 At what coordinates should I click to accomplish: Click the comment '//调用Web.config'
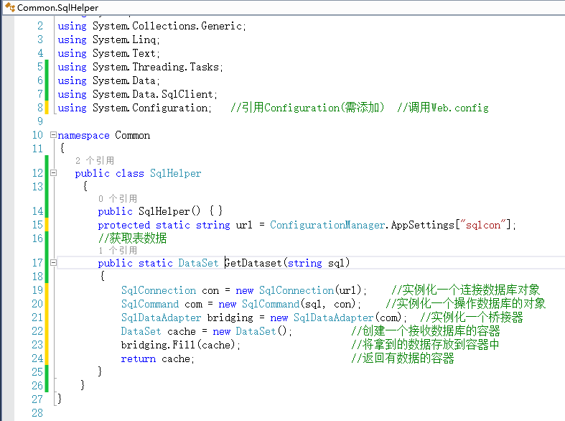[x=443, y=108]
